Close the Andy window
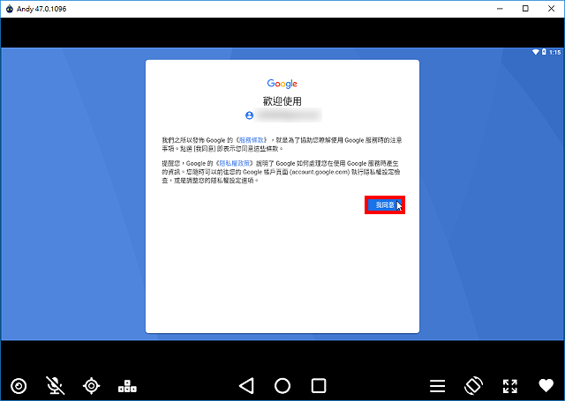Viewport: 565px width, 401px height. 551,9
